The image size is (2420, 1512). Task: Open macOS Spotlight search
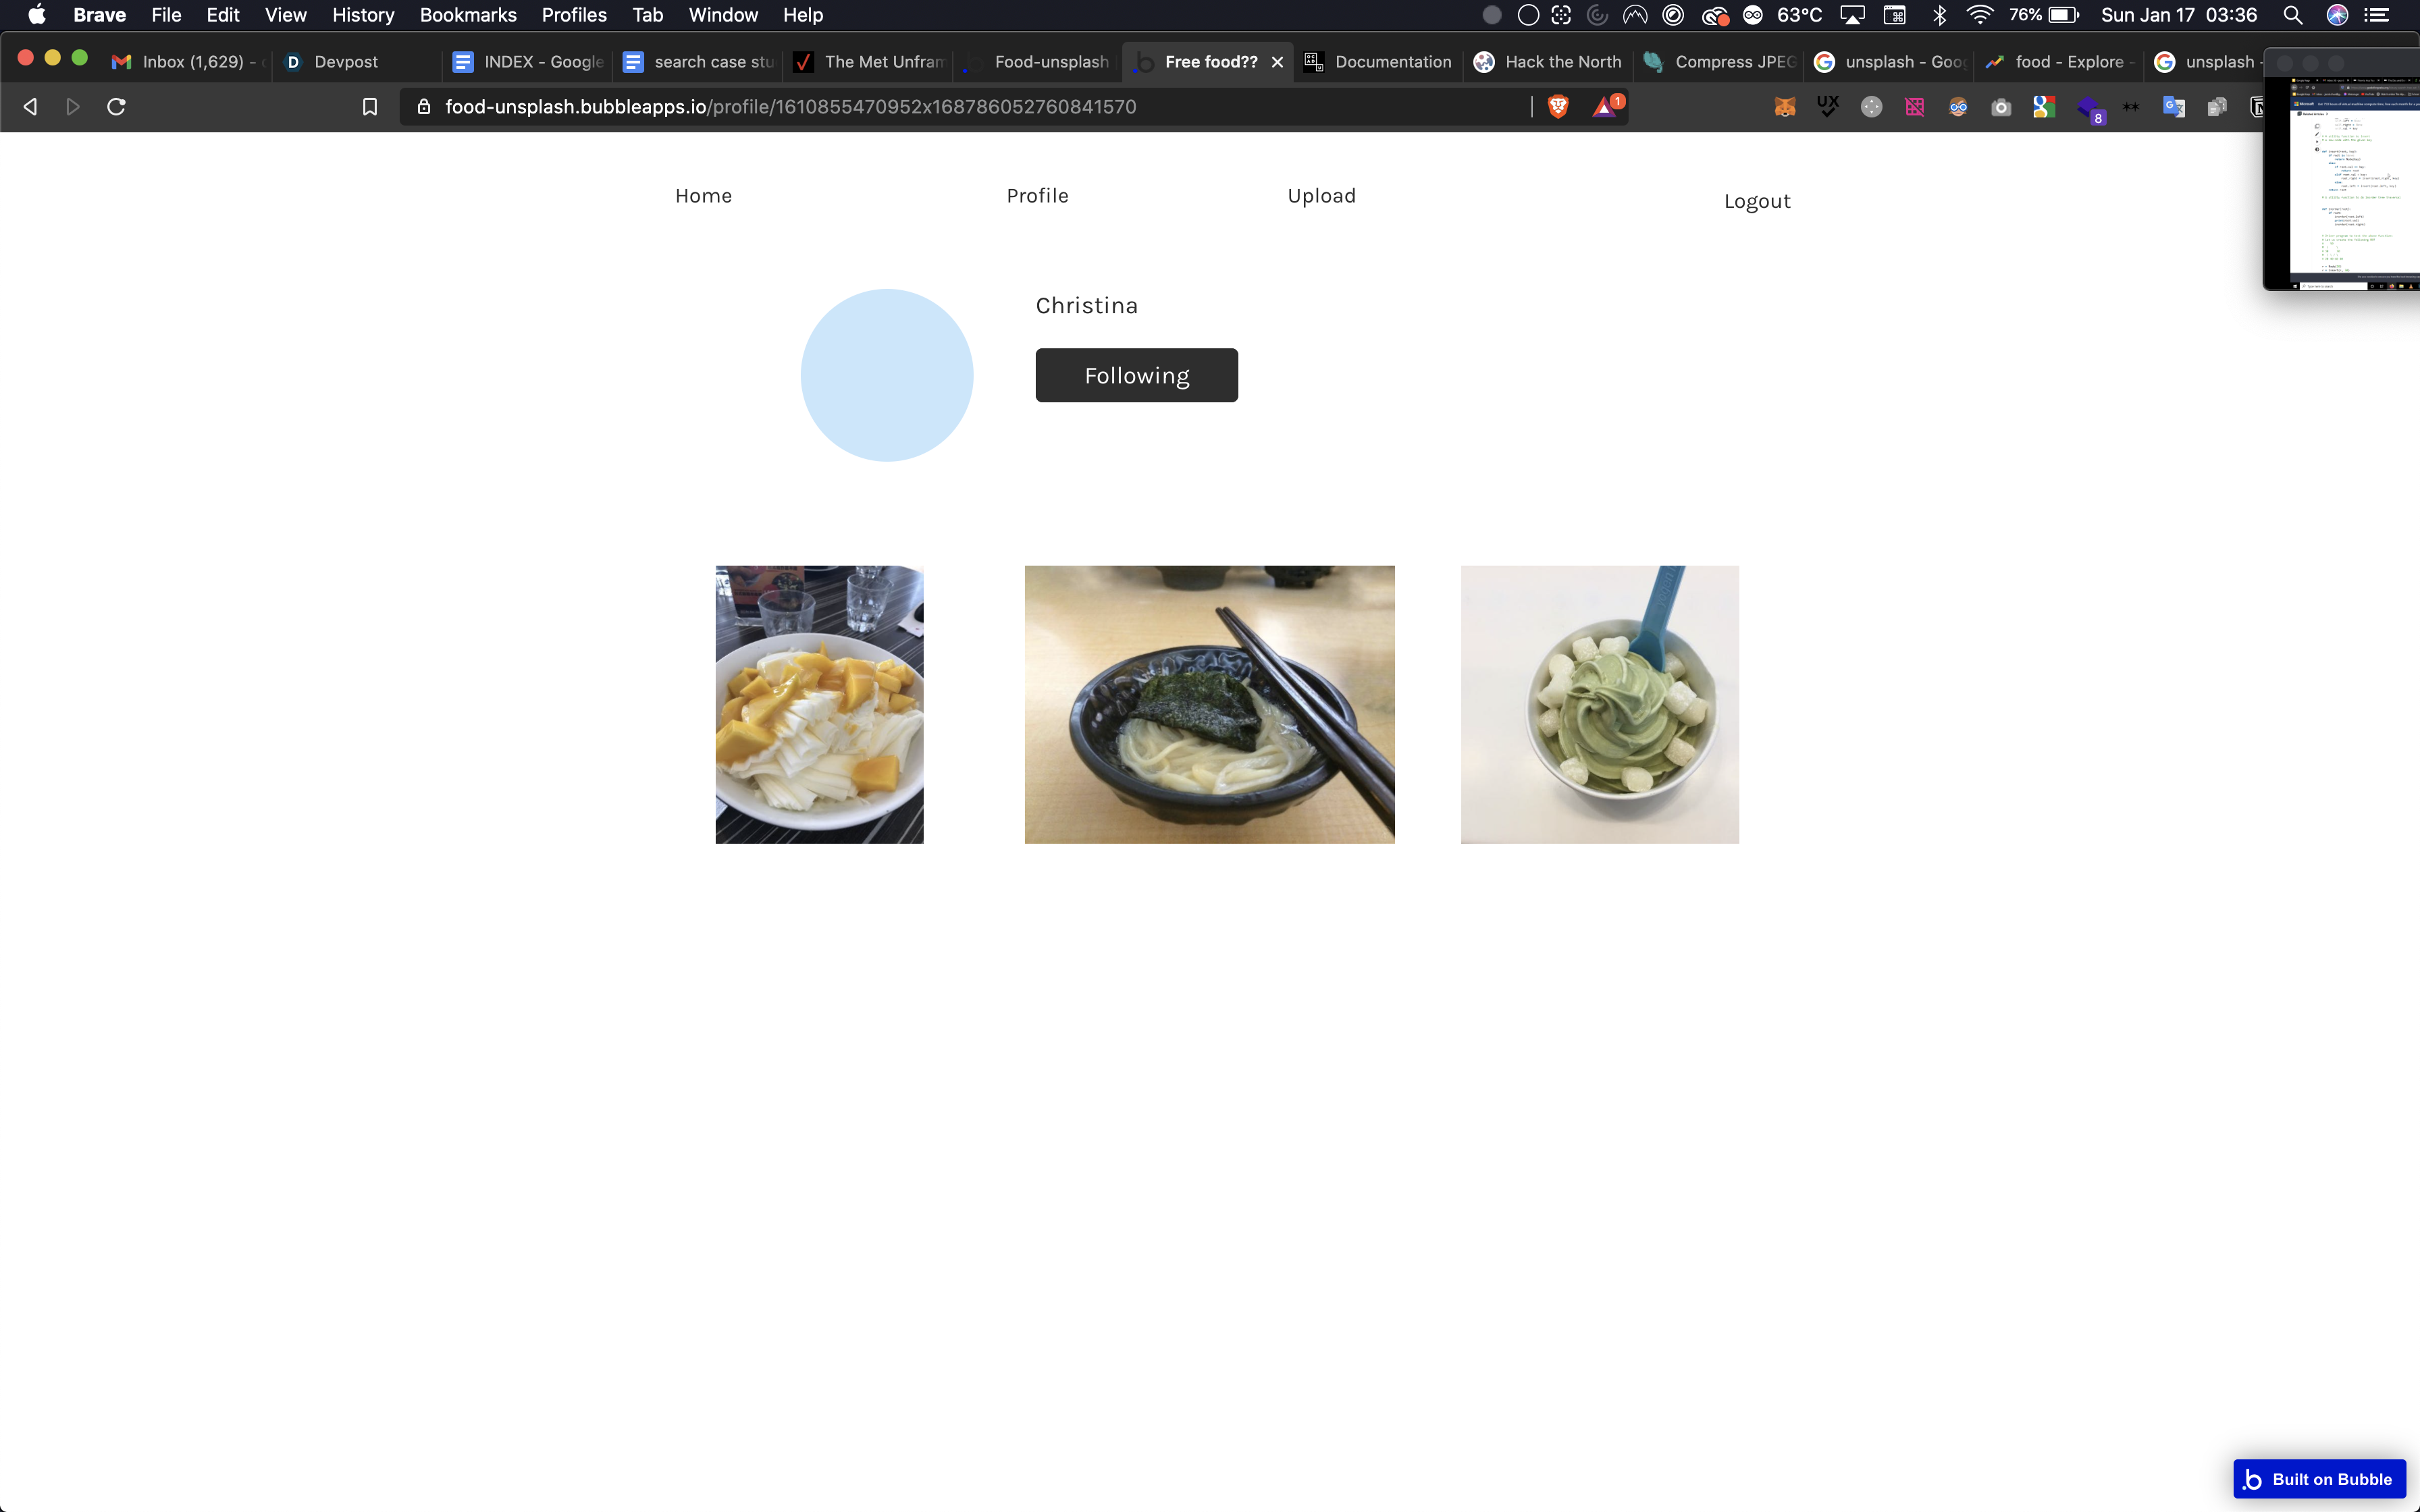pyautogui.click(x=2293, y=15)
